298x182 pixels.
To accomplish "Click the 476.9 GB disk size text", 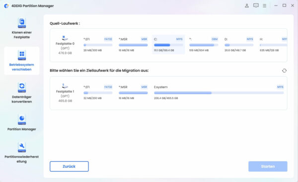I will pyautogui.click(x=65, y=53).
